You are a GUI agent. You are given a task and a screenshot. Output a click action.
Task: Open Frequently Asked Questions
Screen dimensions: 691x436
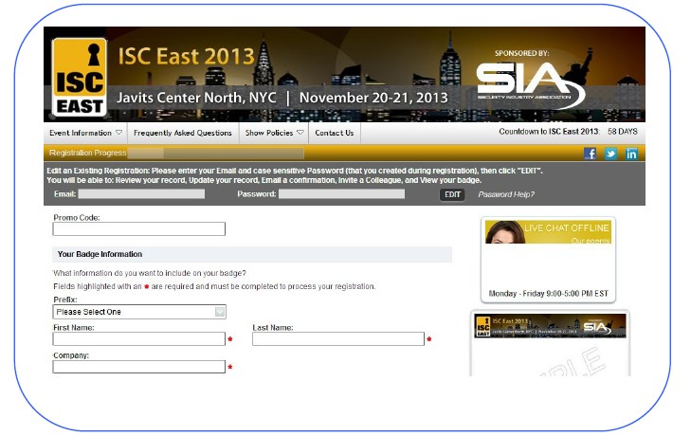click(183, 133)
